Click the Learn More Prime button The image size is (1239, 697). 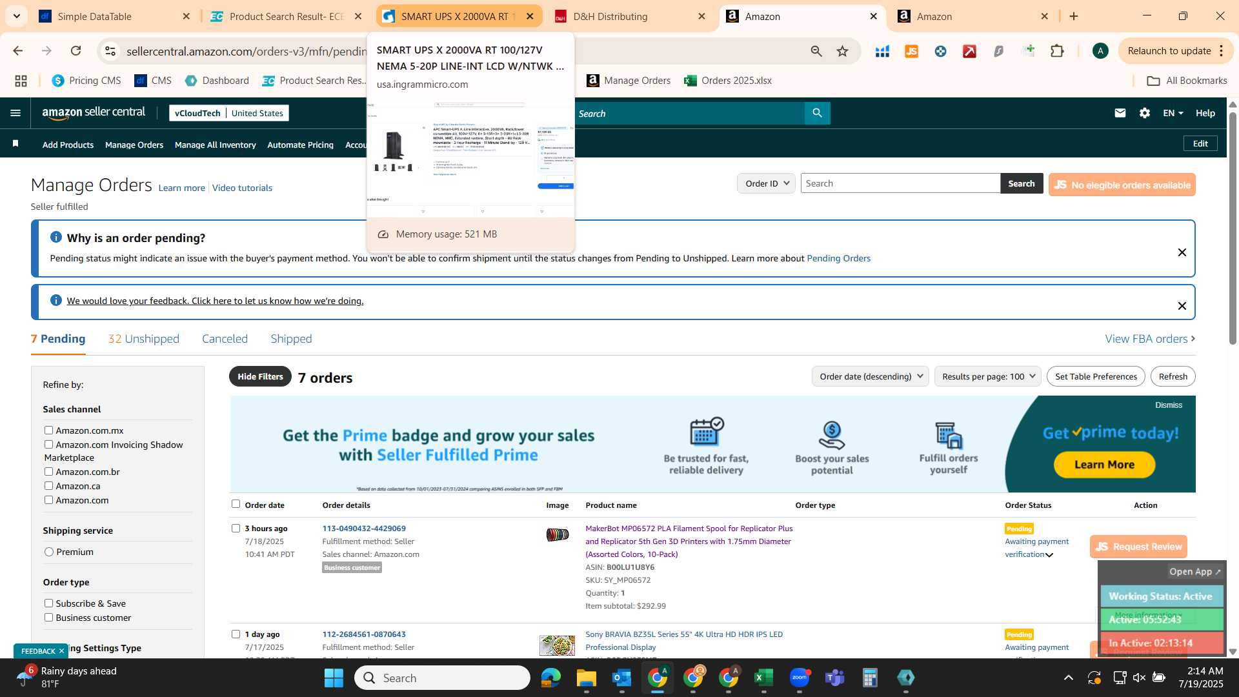pyautogui.click(x=1104, y=465)
